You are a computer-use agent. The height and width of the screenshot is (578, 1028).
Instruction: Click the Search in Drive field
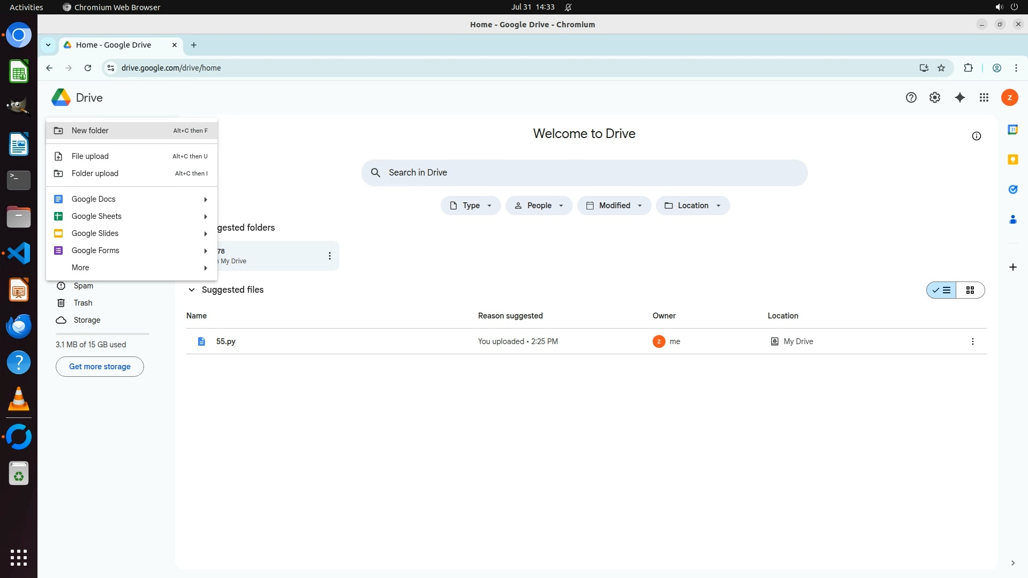pos(584,173)
